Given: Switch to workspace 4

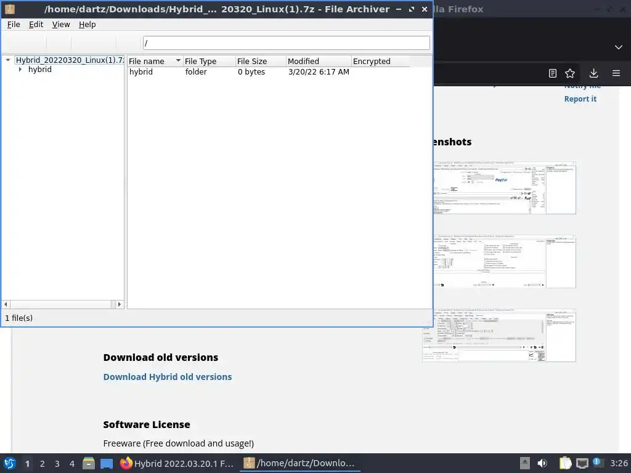Looking at the screenshot, I should pos(72,464).
